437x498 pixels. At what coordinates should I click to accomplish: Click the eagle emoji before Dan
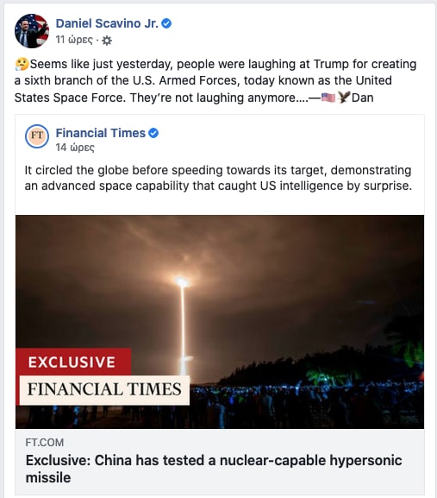click(x=343, y=98)
